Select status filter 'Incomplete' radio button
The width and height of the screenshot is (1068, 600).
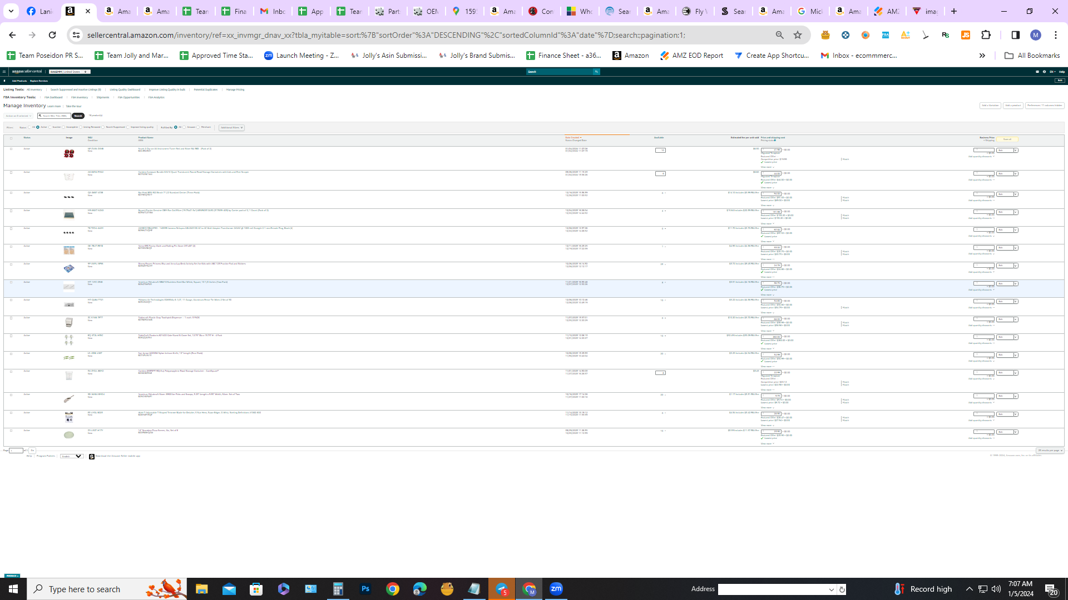(63, 127)
